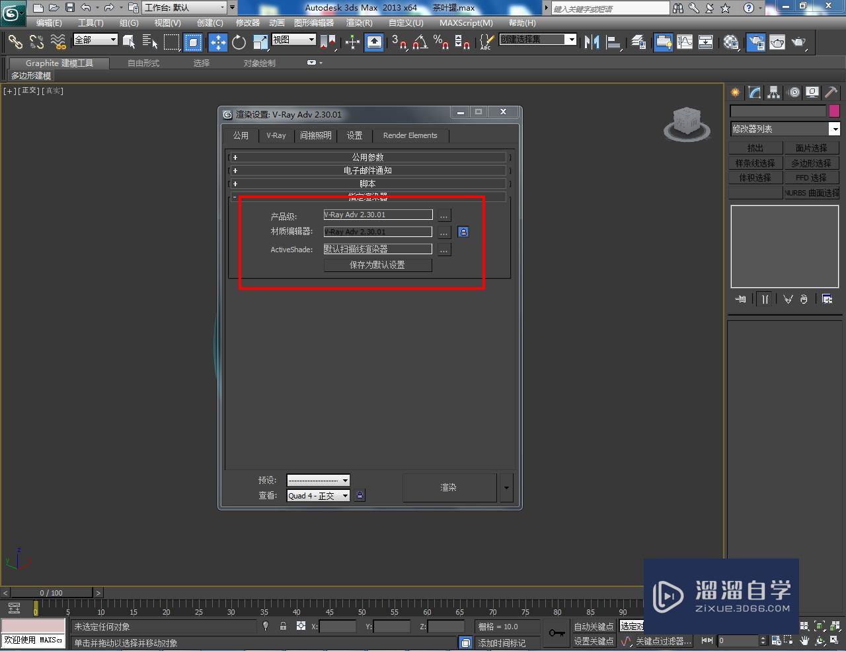Switch to the V-Ray tab
The image size is (846, 651).
pyautogui.click(x=276, y=135)
